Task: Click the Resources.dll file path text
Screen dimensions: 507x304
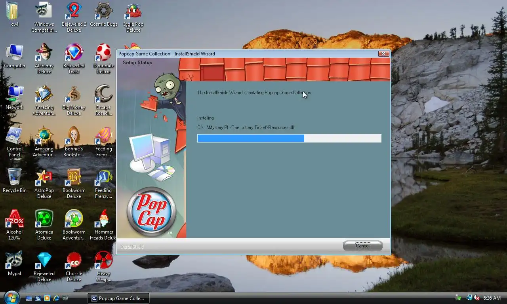Action: pyautogui.click(x=246, y=127)
